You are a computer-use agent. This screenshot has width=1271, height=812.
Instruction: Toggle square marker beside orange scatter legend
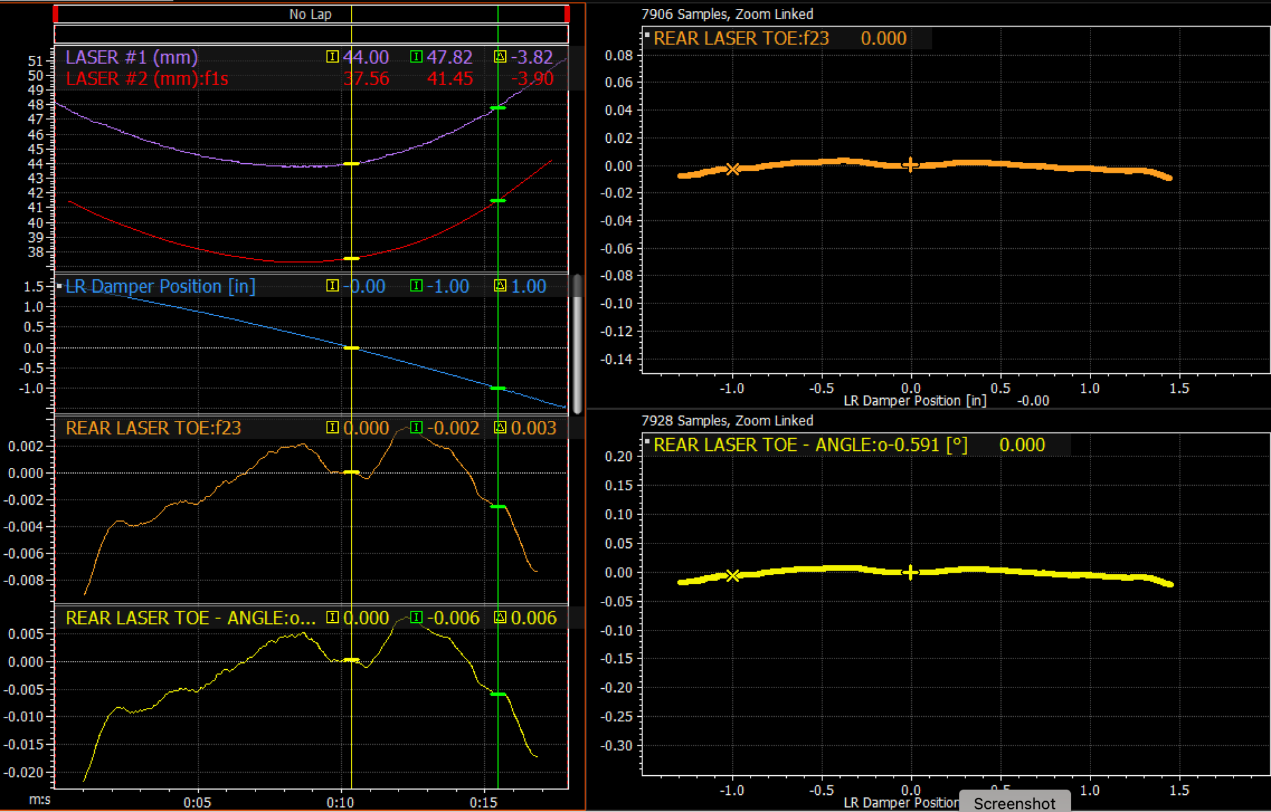(x=647, y=35)
